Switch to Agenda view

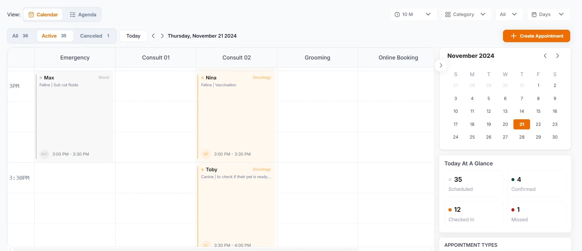pos(83,15)
